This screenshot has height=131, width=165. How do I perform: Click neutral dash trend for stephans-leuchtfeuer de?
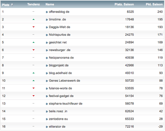point(33,104)
